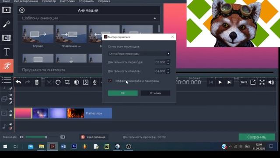Open the Media import tab in sidebar
Image resolution: width=280 pixels, height=158 pixels.
pos(7,10)
